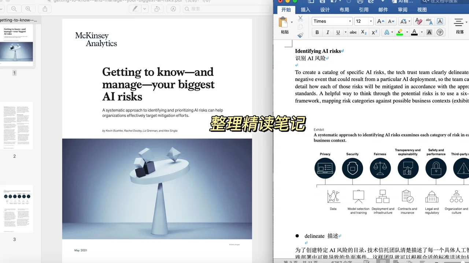Select the Privacy risk icon in the exhibit

coord(325,168)
